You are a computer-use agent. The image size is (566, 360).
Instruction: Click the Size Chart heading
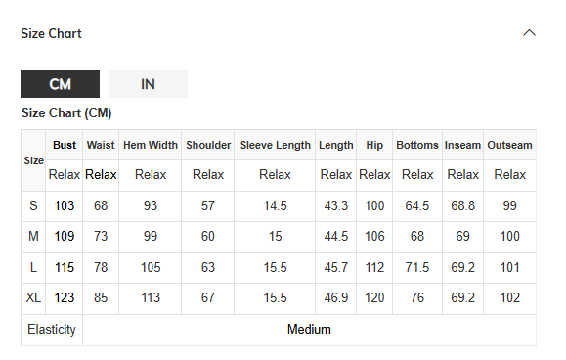coord(51,33)
